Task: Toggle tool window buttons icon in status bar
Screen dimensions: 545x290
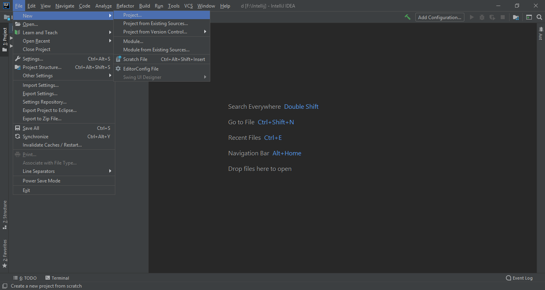Action: click(x=4, y=286)
